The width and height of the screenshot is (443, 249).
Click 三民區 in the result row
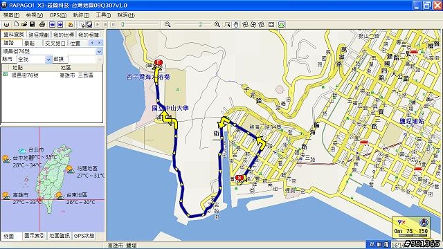point(86,75)
